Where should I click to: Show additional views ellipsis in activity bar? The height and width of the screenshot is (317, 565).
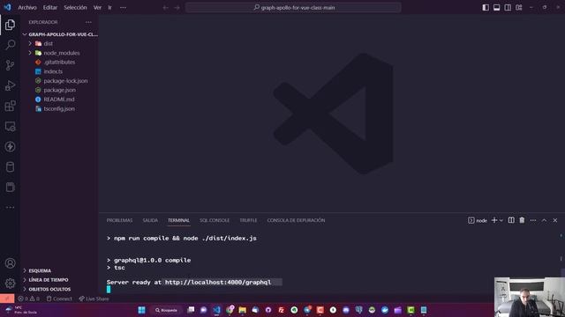[x=10, y=208]
